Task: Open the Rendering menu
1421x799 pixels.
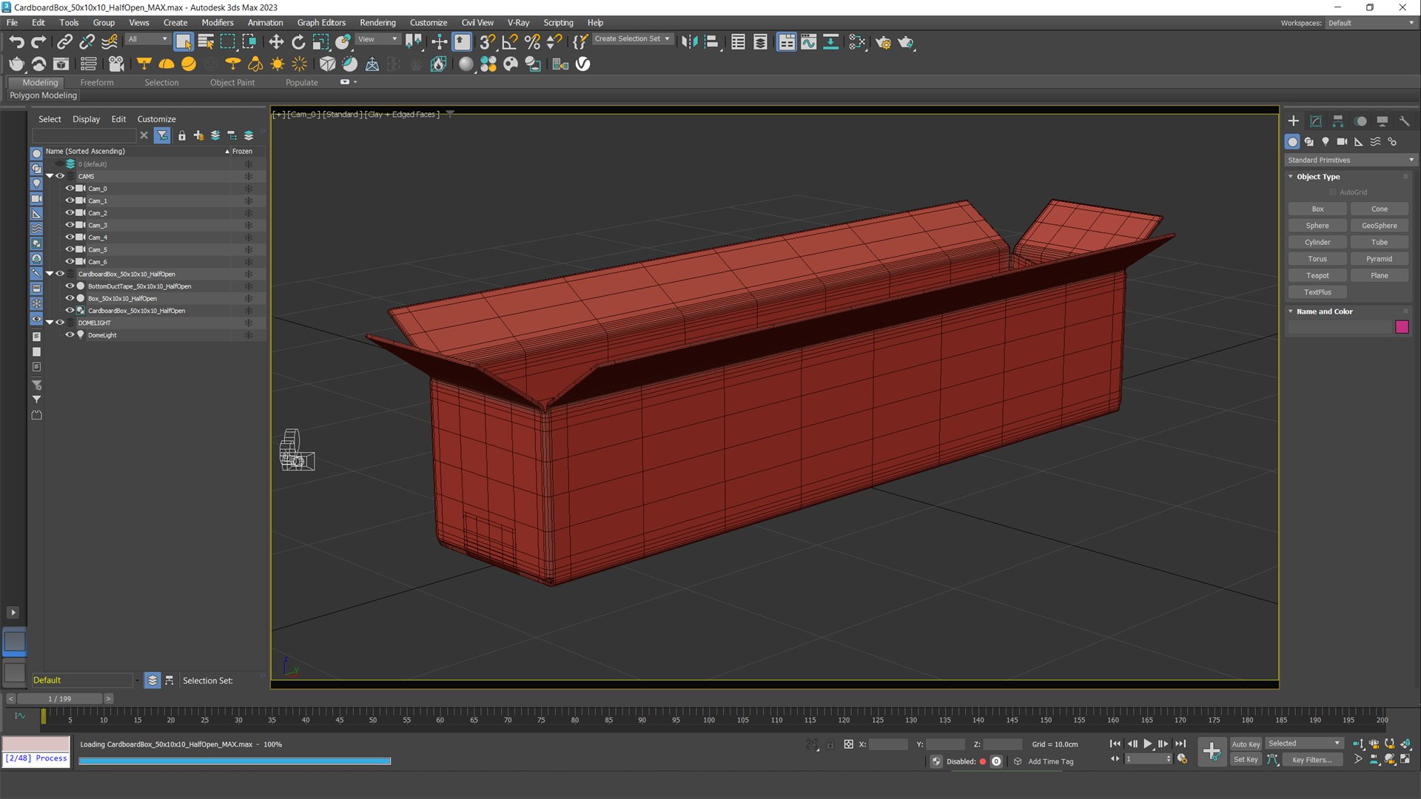Action: (377, 22)
